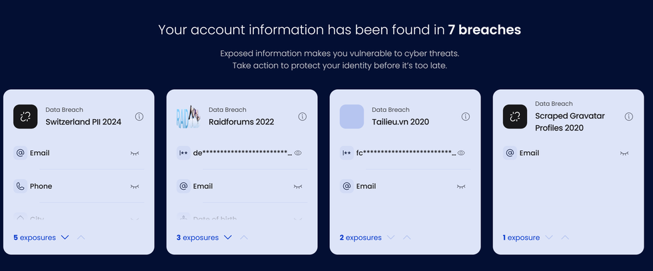The height and width of the screenshot is (271, 653).
Task: Click info icon on Raidforums 2022 card
Action: coord(303,117)
